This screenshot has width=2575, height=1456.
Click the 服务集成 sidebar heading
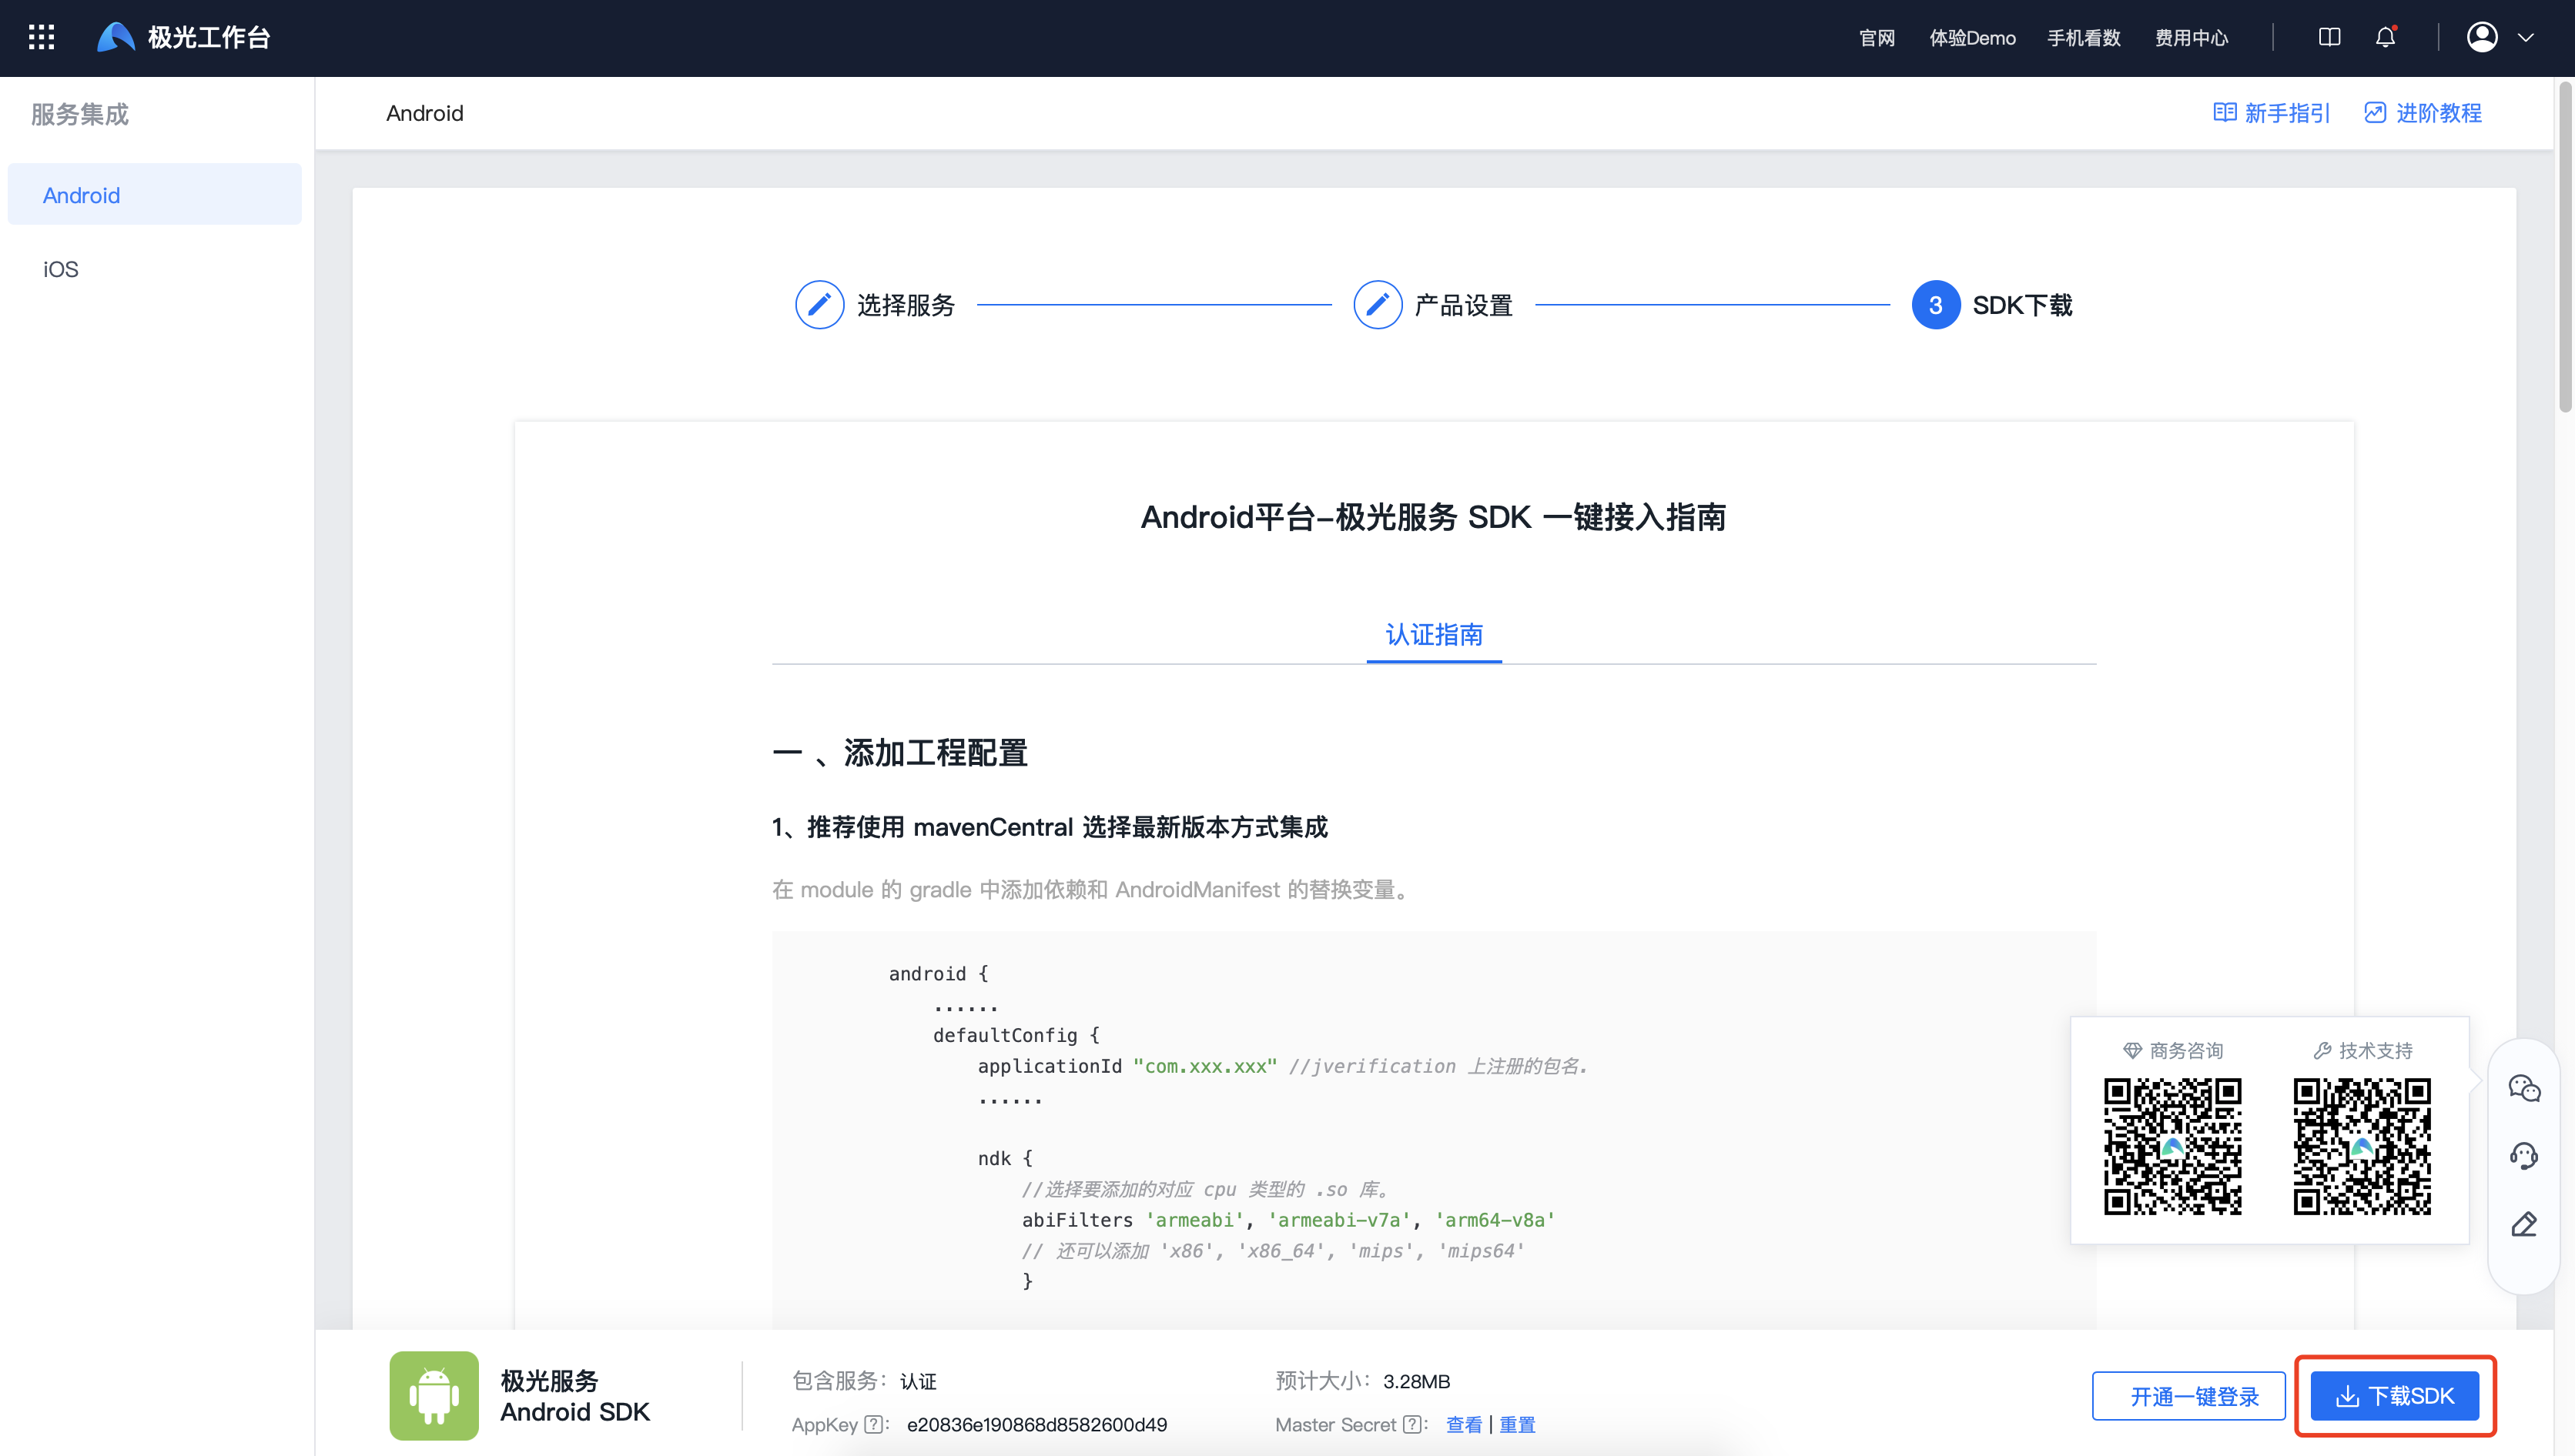[80, 114]
